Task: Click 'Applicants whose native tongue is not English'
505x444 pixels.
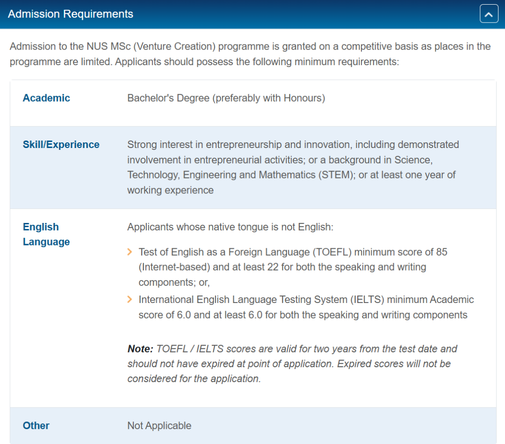Action: (230, 227)
